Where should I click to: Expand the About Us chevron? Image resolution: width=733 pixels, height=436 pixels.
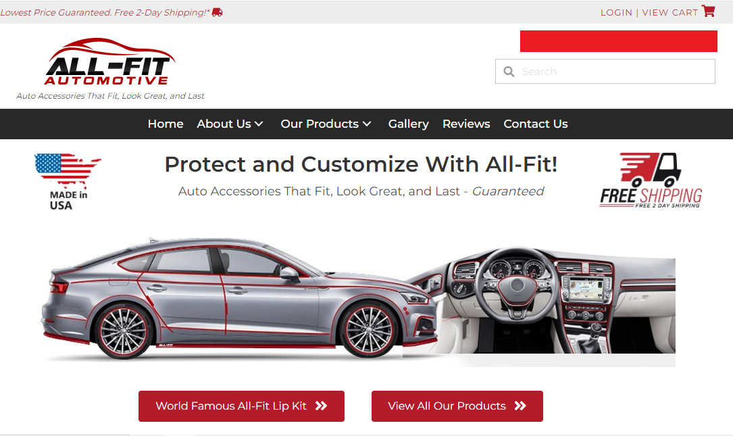(259, 124)
